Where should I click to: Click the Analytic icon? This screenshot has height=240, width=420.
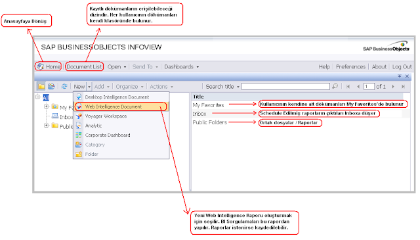(x=79, y=126)
